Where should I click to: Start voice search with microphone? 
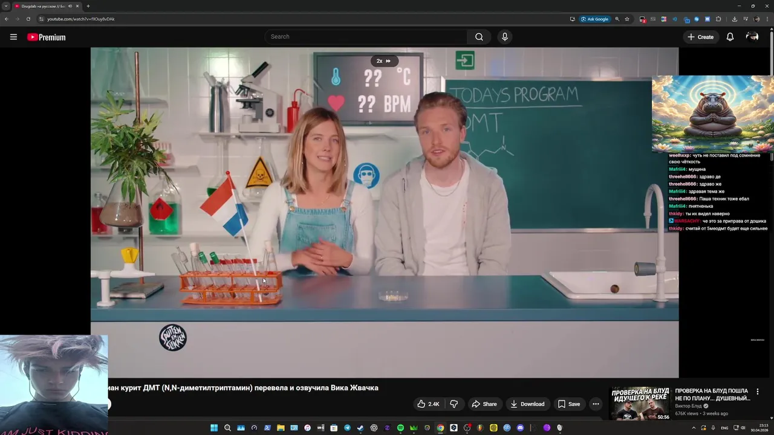[505, 37]
